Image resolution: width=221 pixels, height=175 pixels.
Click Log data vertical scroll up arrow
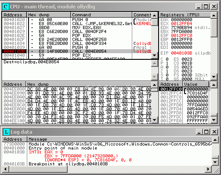click(215, 140)
